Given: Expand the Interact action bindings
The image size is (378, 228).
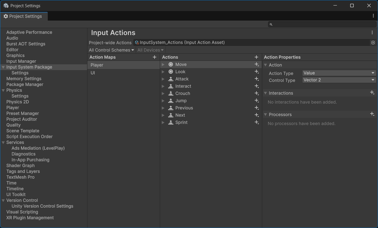Looking at the screenshot, I should tap(163, 86).
